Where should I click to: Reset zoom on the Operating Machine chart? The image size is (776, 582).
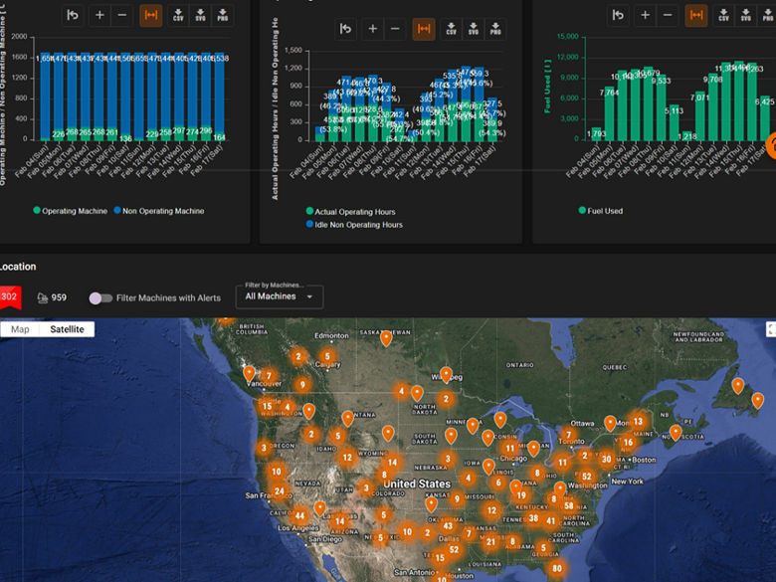pos(73,16)
